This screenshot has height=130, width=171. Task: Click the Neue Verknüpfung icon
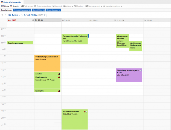pos(104,6)
